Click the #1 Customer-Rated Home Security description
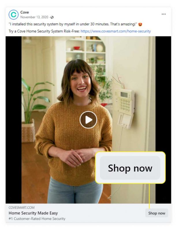The image size is (177, 231). 37,219
